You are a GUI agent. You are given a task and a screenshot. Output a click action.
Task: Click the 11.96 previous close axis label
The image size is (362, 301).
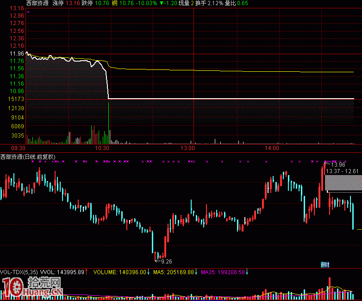click(17, 54)
